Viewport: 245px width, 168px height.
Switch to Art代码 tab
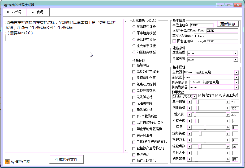tap(38, 12)
